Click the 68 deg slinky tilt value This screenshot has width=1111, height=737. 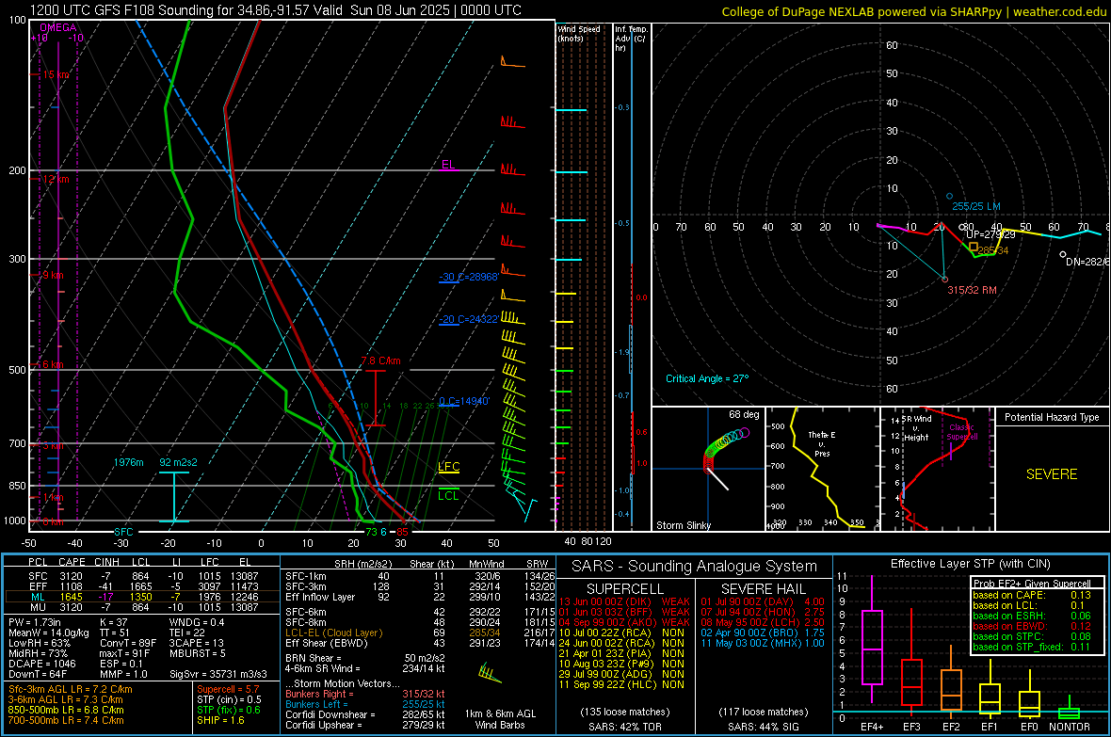click(x=743, y=414)
